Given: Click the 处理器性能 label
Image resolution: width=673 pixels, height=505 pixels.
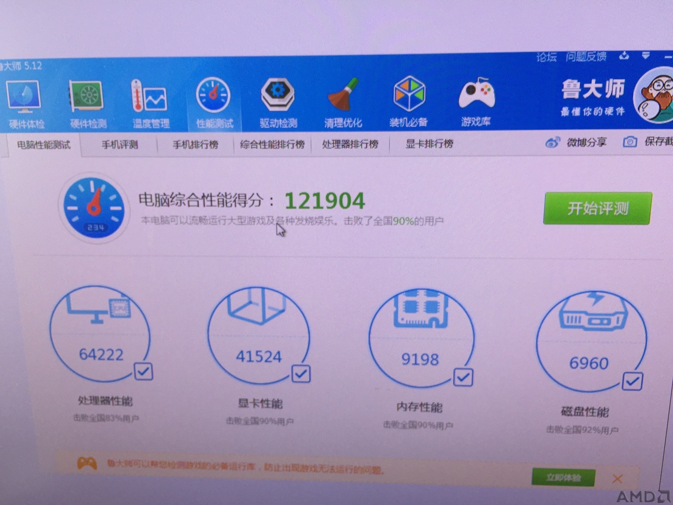Looking at the screenshot, I should [106, 401].
